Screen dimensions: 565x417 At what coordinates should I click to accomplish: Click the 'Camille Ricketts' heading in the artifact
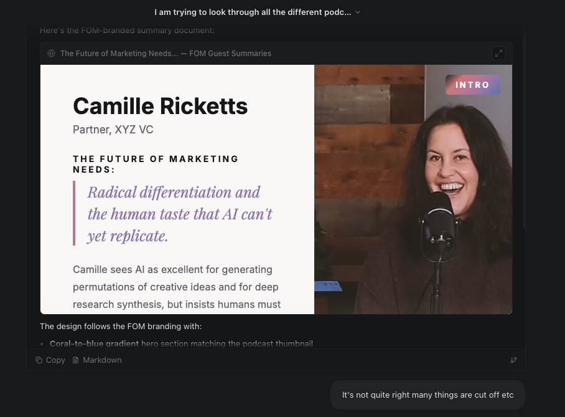point(160,106)
